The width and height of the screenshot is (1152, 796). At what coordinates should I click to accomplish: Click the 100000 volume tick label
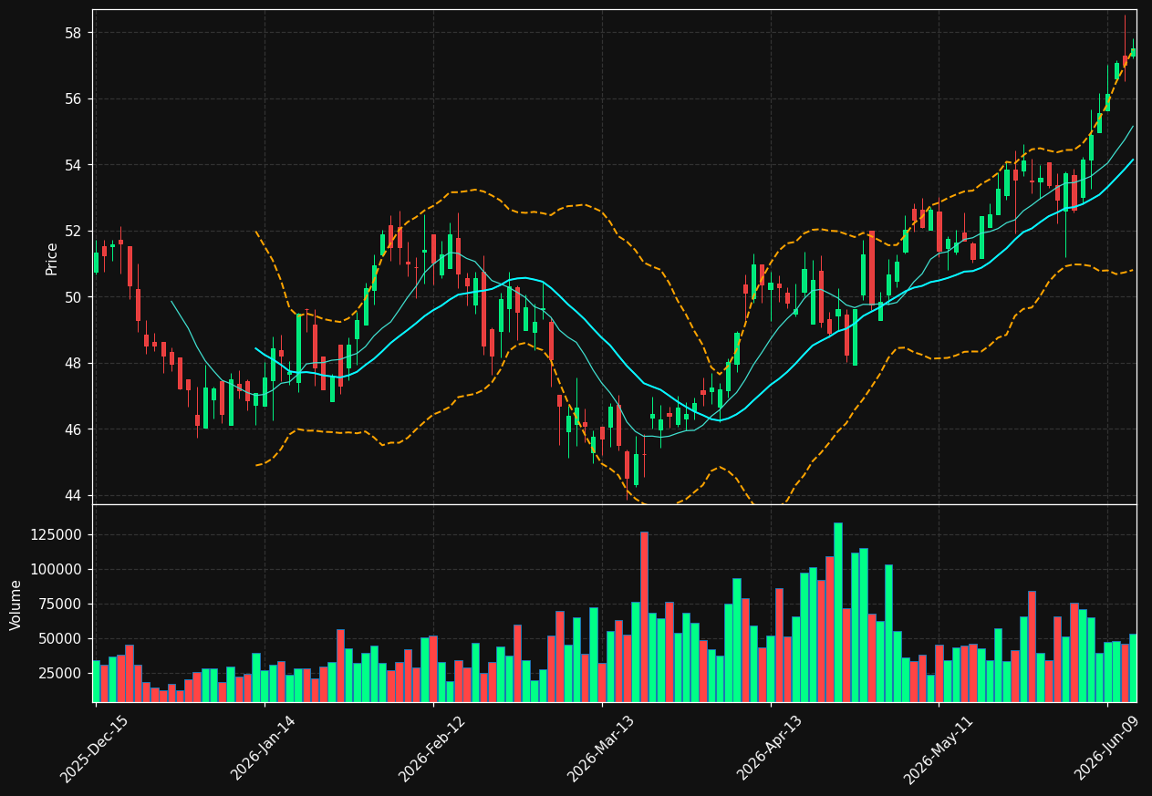point(57,569)
